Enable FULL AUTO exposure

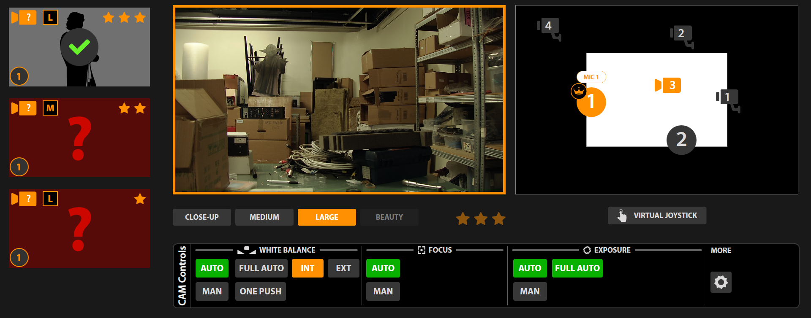(x=577, y=268)
